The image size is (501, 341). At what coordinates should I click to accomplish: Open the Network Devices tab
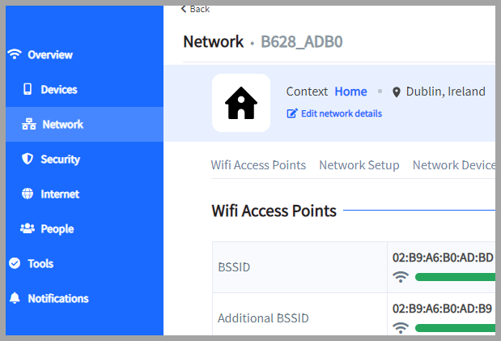click(453, 165)
